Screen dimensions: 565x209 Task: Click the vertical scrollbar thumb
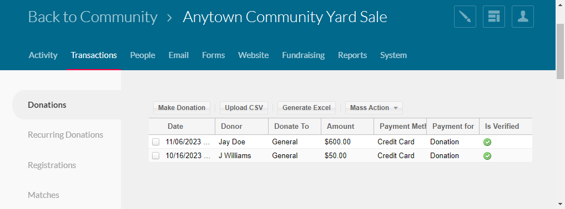coord(561,50)
